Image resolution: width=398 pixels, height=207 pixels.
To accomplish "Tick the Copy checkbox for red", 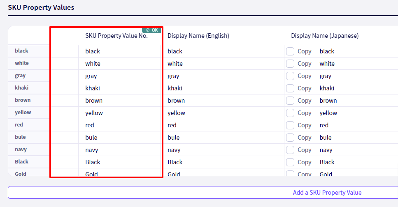I will (290, 125).
